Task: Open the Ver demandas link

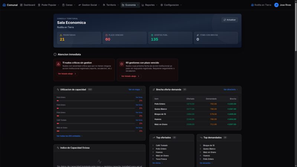Action: [206, 163]
